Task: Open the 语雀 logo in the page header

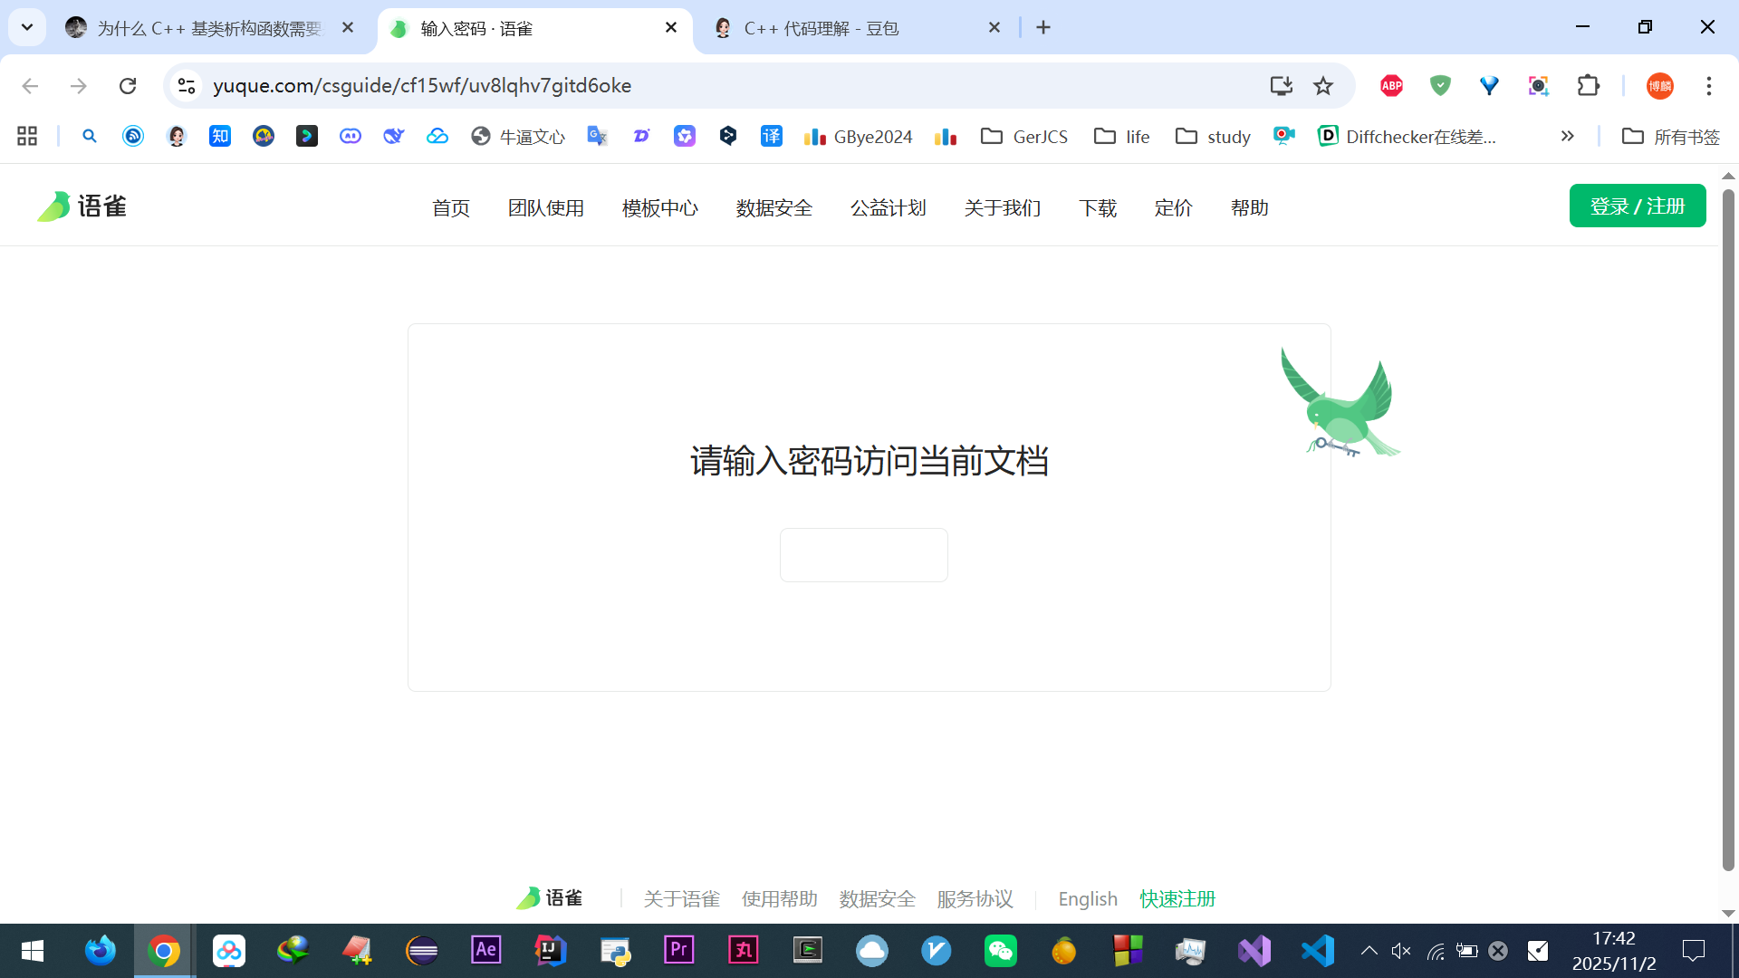Action: point(82,206)
